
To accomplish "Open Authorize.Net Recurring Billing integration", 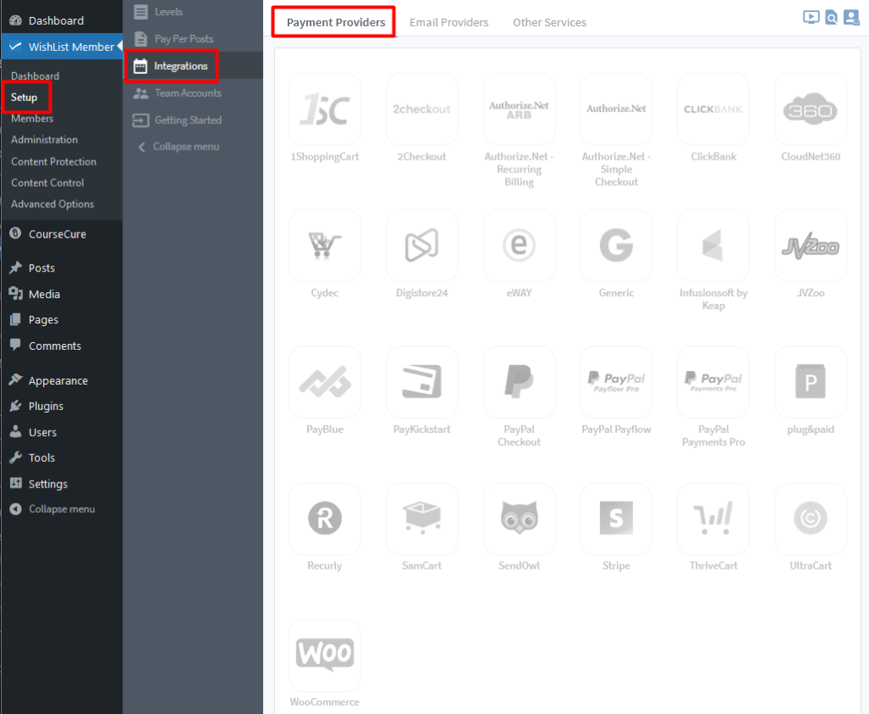I will pos(519,110).
